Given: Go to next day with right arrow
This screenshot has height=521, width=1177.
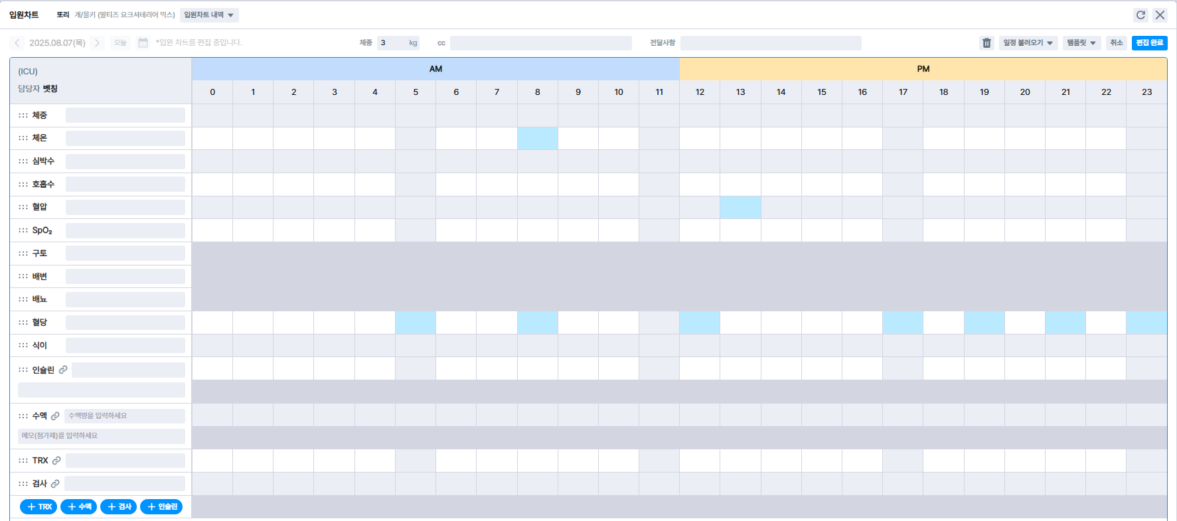Looking at the screenshot, I should pyautogui.click(x=97, y=43).
